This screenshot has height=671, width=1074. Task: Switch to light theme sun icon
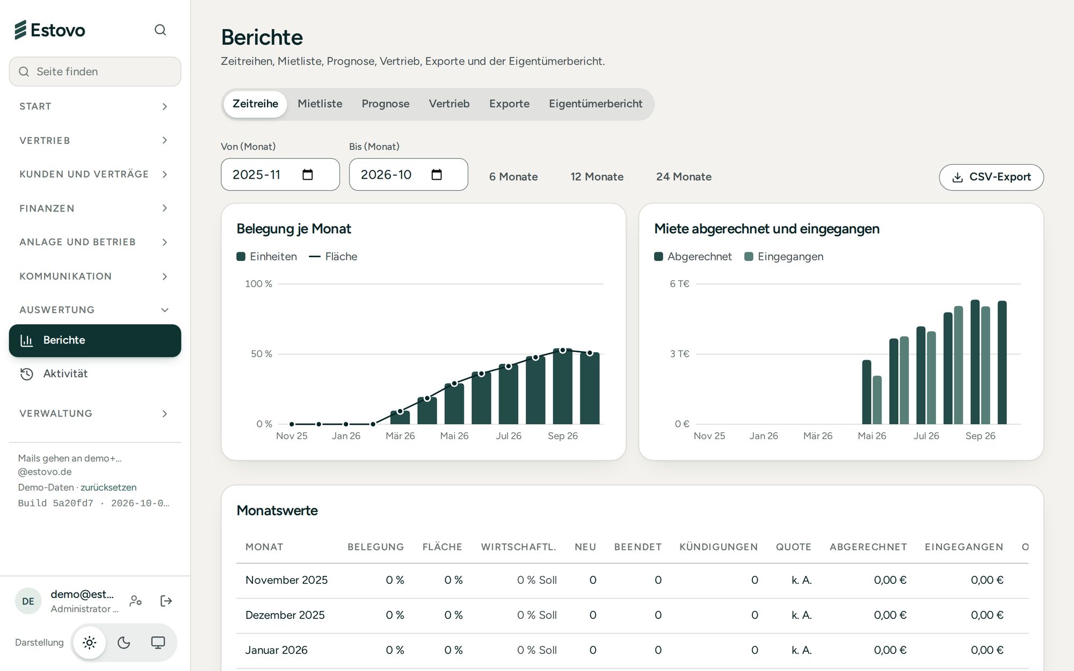(x=90, y=643)
